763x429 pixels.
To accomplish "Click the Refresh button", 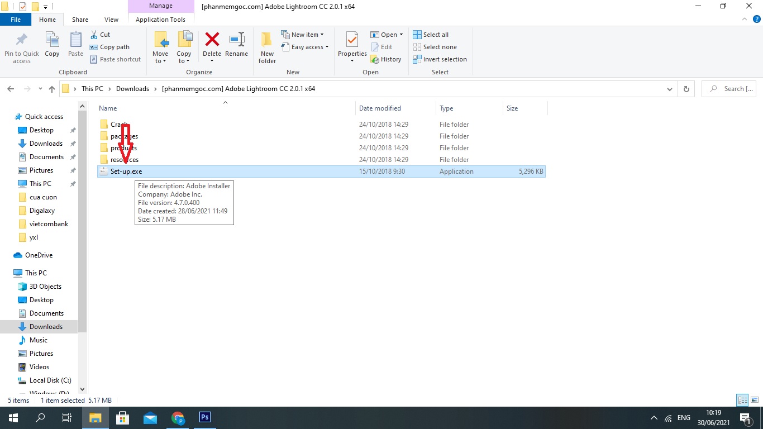I will (x=686, y=89).
